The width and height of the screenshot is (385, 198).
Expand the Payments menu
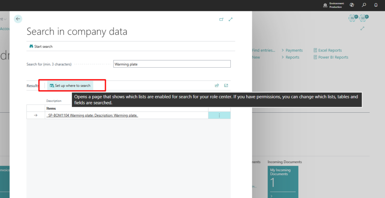point(292,50)
